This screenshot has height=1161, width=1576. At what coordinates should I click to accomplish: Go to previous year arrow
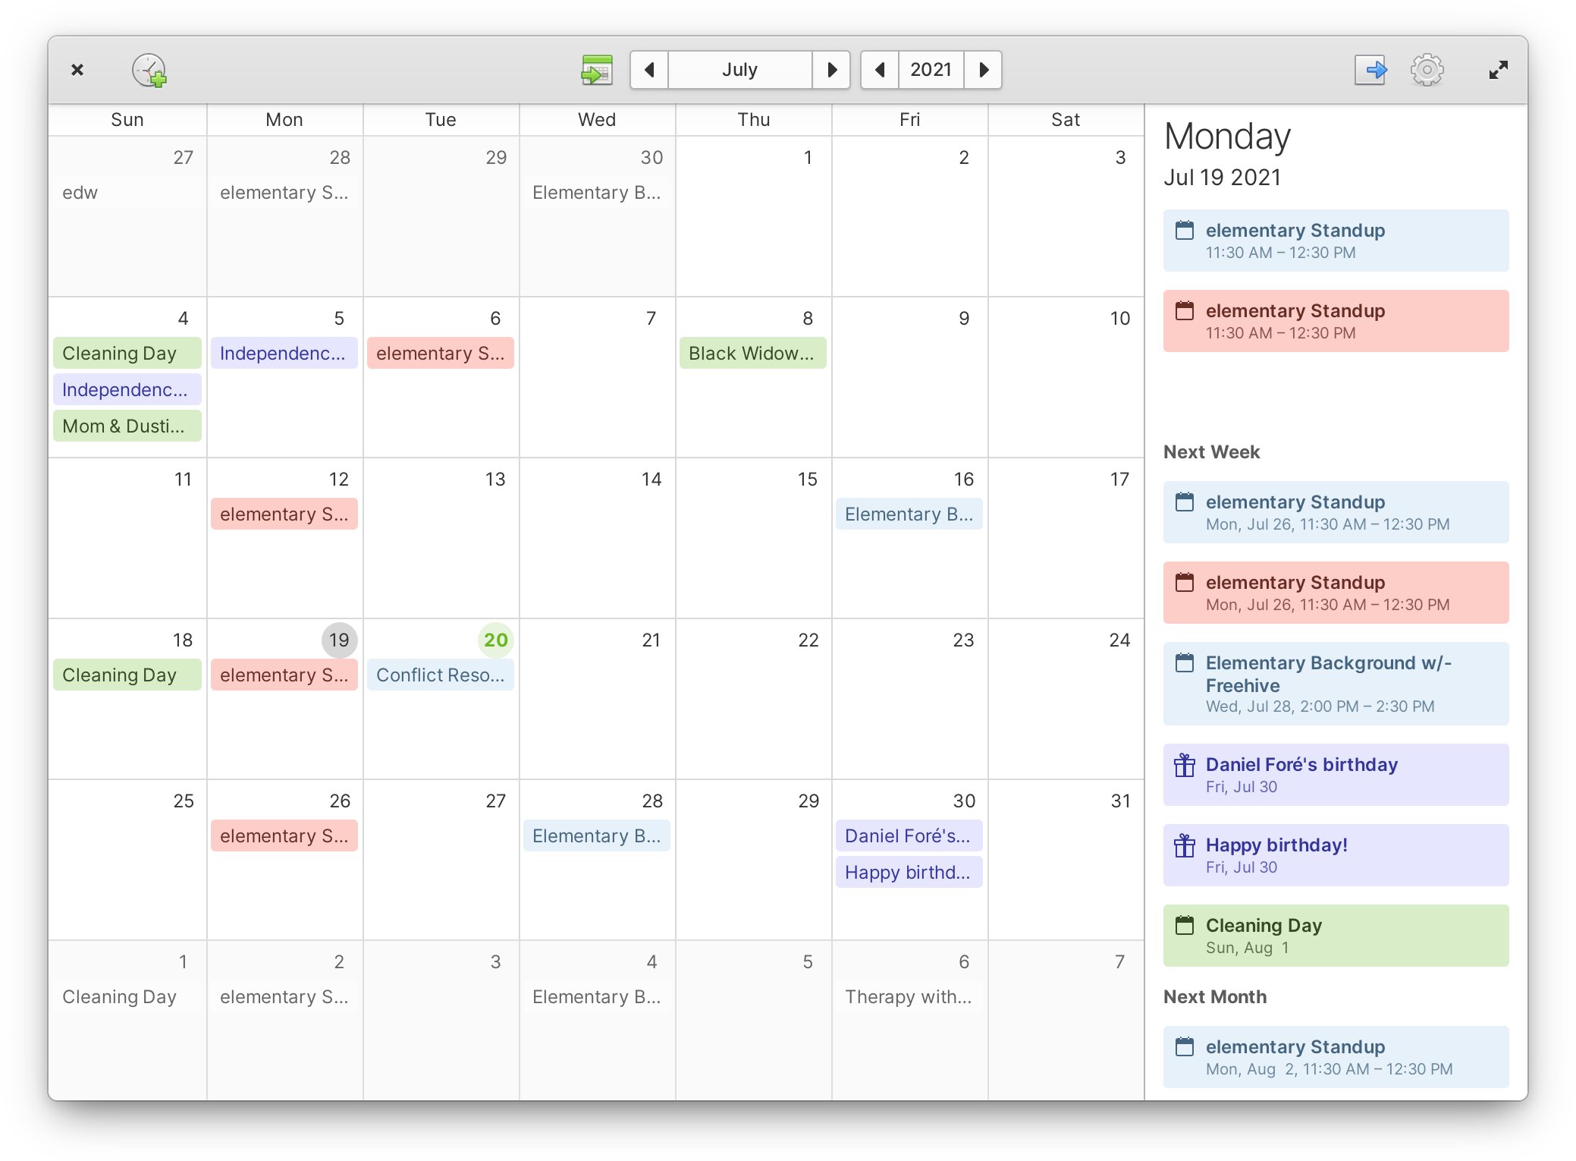point(880,71)
